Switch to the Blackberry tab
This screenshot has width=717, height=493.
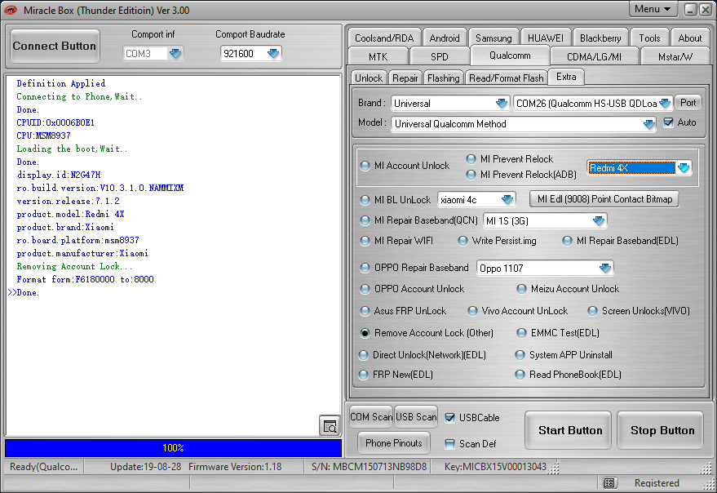(600, 38)
